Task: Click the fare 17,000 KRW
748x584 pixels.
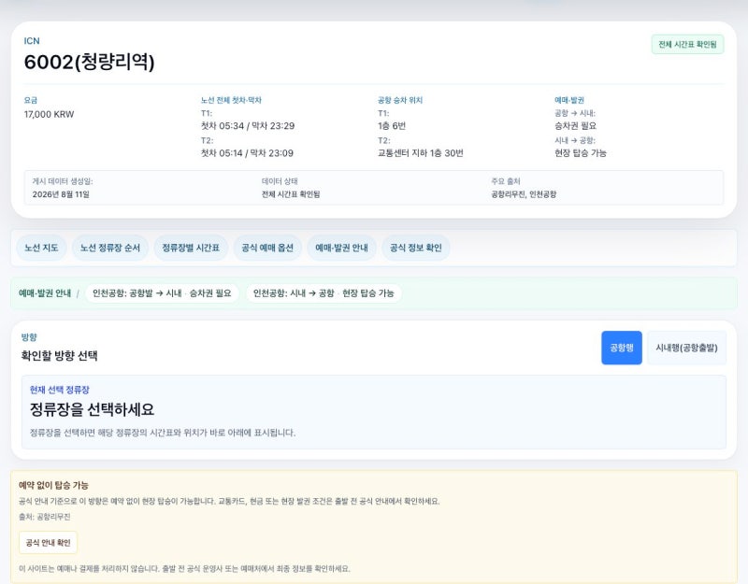Action: click(50, 114)
